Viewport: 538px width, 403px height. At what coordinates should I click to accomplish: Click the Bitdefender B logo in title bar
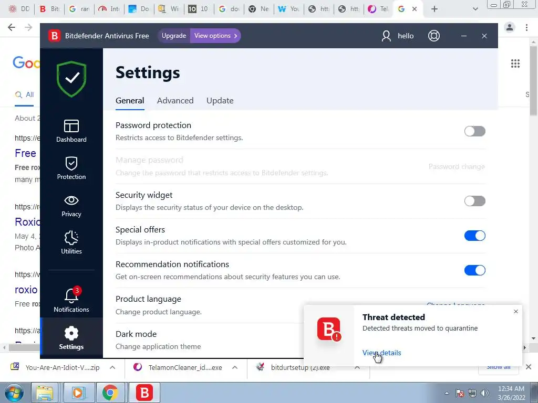54,36
